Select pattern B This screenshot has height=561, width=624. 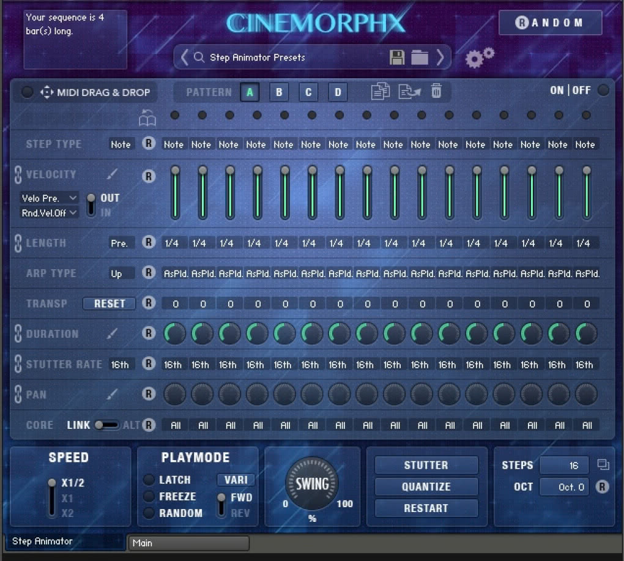pyautogui.click(x=279, y=92)
